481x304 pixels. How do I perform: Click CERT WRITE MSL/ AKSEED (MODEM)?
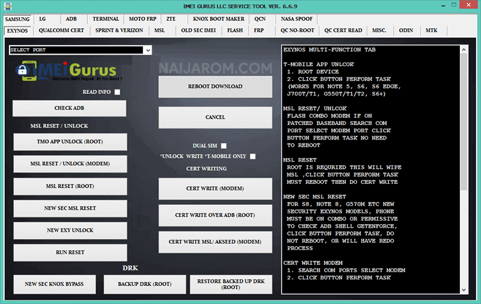click(x=215, y=242)
